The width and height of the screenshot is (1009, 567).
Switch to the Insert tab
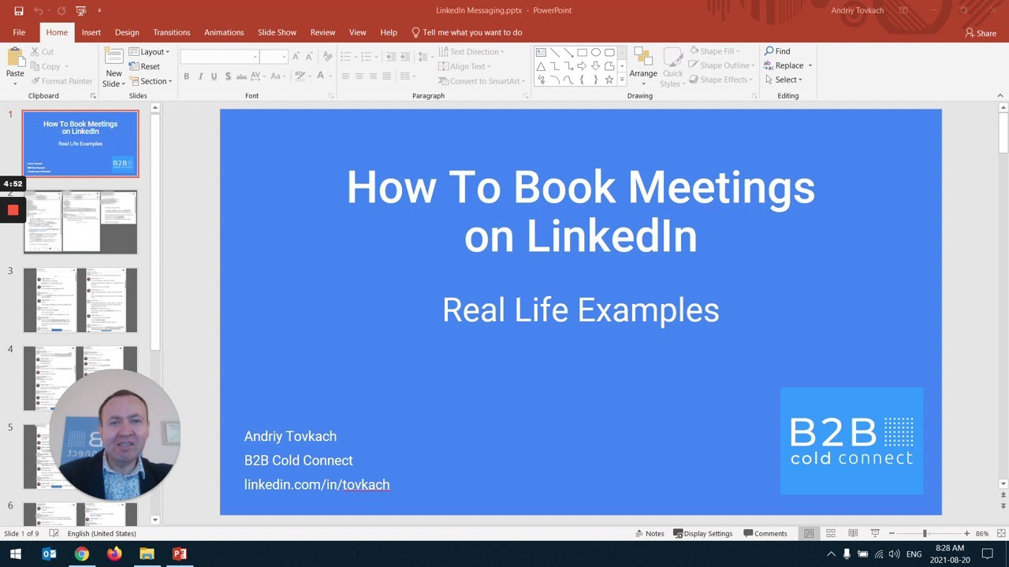coord(91,32)
